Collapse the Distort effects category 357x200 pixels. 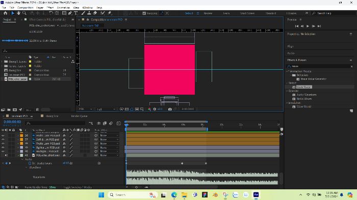(x=287, y=83)
